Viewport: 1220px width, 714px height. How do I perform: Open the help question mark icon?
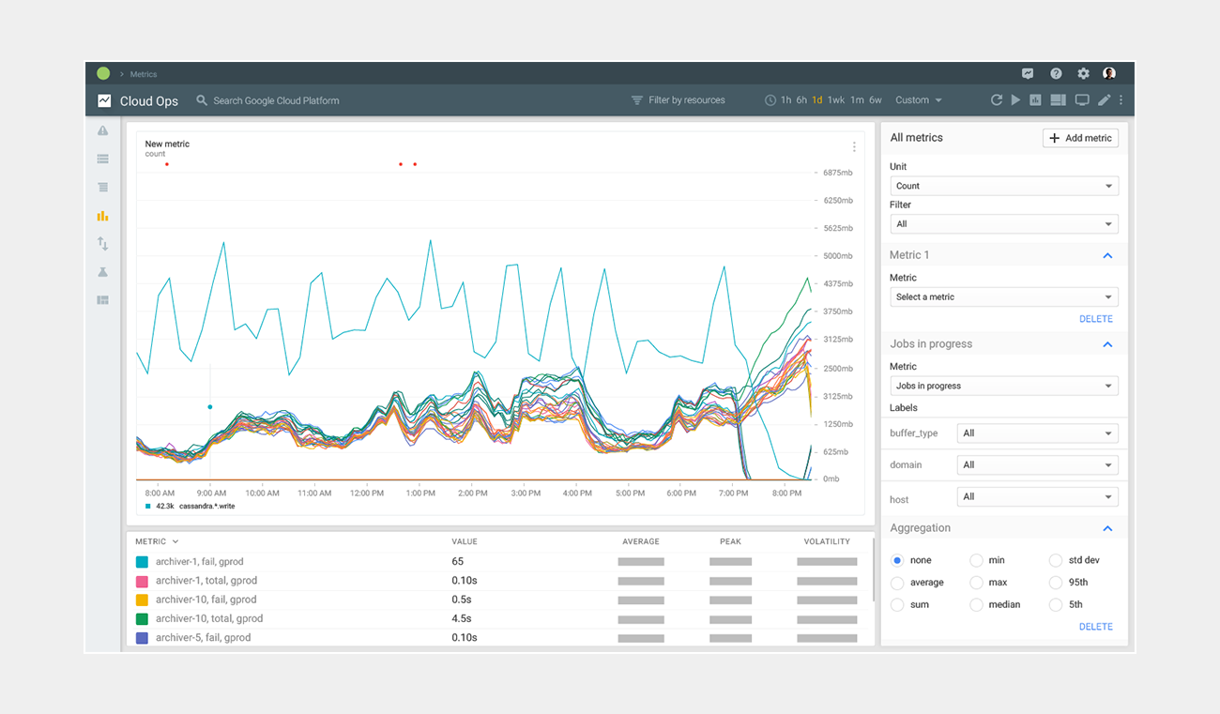[x=1056, y=74]
